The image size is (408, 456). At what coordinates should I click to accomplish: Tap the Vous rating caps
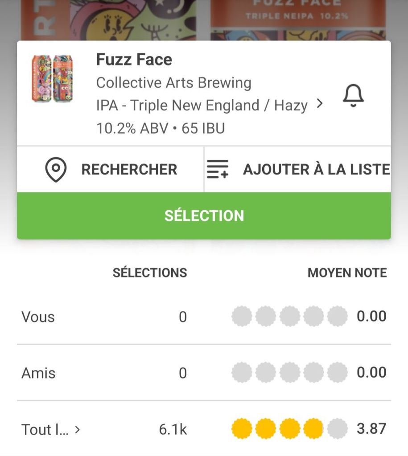[x=289, y=317]
